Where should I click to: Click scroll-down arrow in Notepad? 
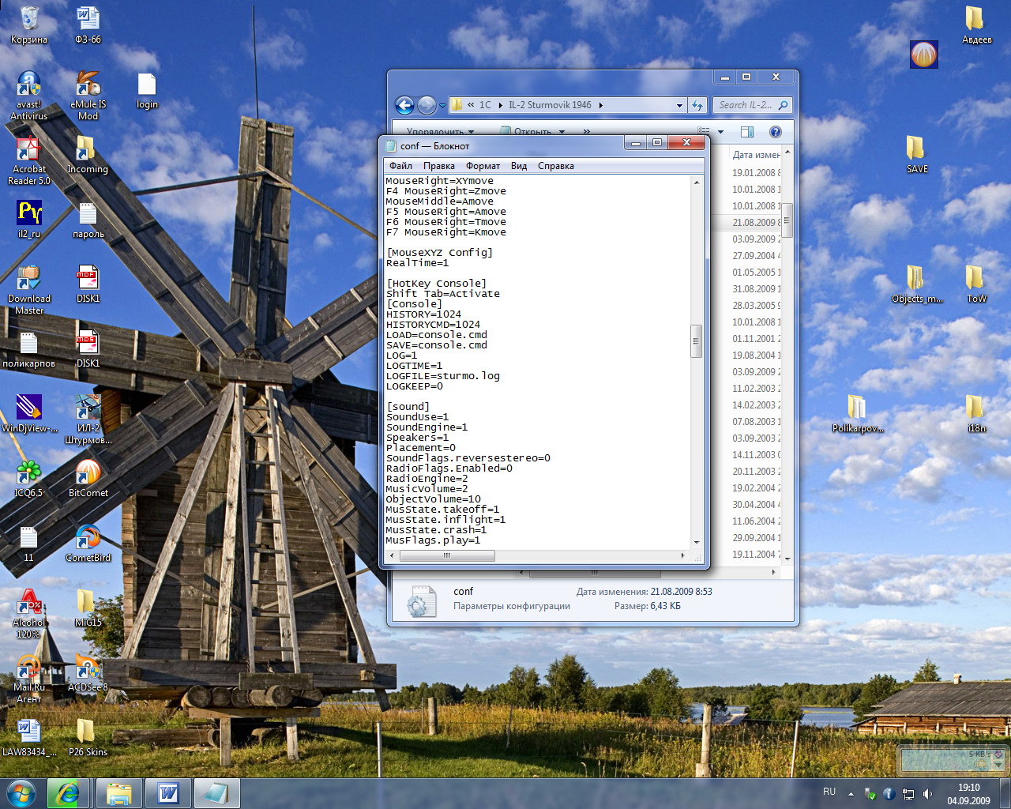[x=696, y=542]
